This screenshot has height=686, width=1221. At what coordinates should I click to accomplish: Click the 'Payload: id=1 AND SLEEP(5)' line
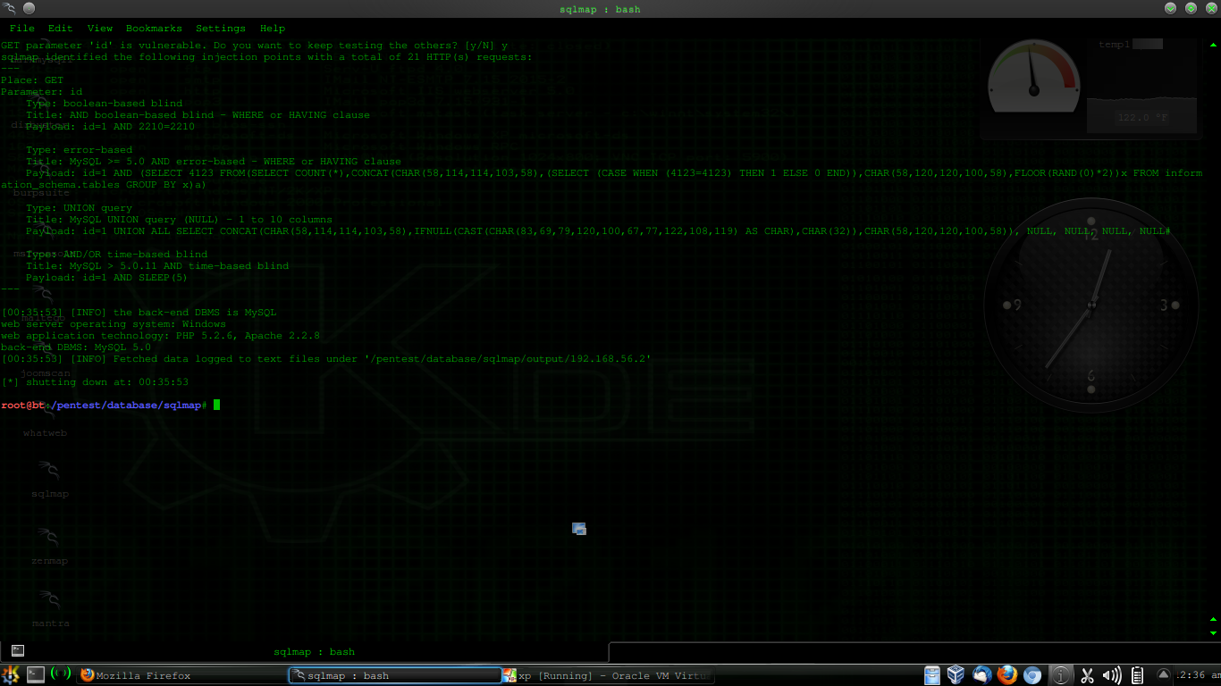(106, 278)
